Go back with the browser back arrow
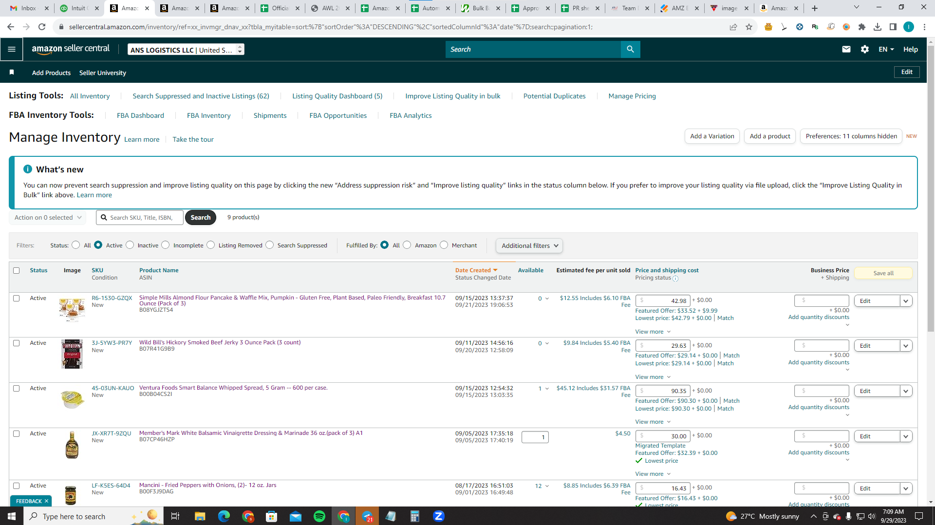 [x=11, y=27]
